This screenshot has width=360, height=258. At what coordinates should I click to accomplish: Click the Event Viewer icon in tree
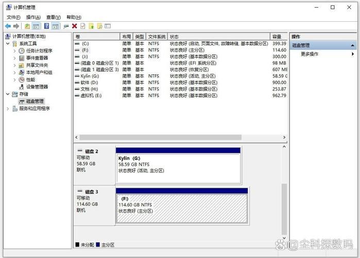pos(22,58)
